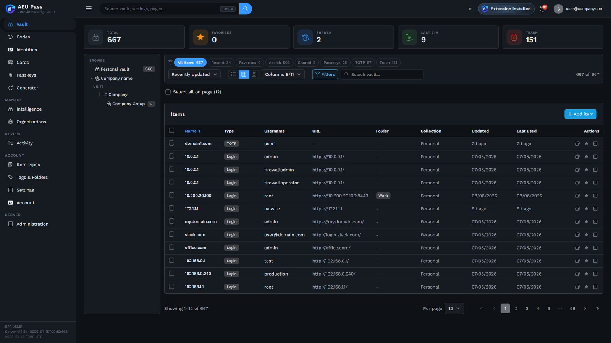Image resolution: width=611 pixels, height=343 pixels.
Task: Show Trash 151 filter tab
Action: click(x=388, y=63)
